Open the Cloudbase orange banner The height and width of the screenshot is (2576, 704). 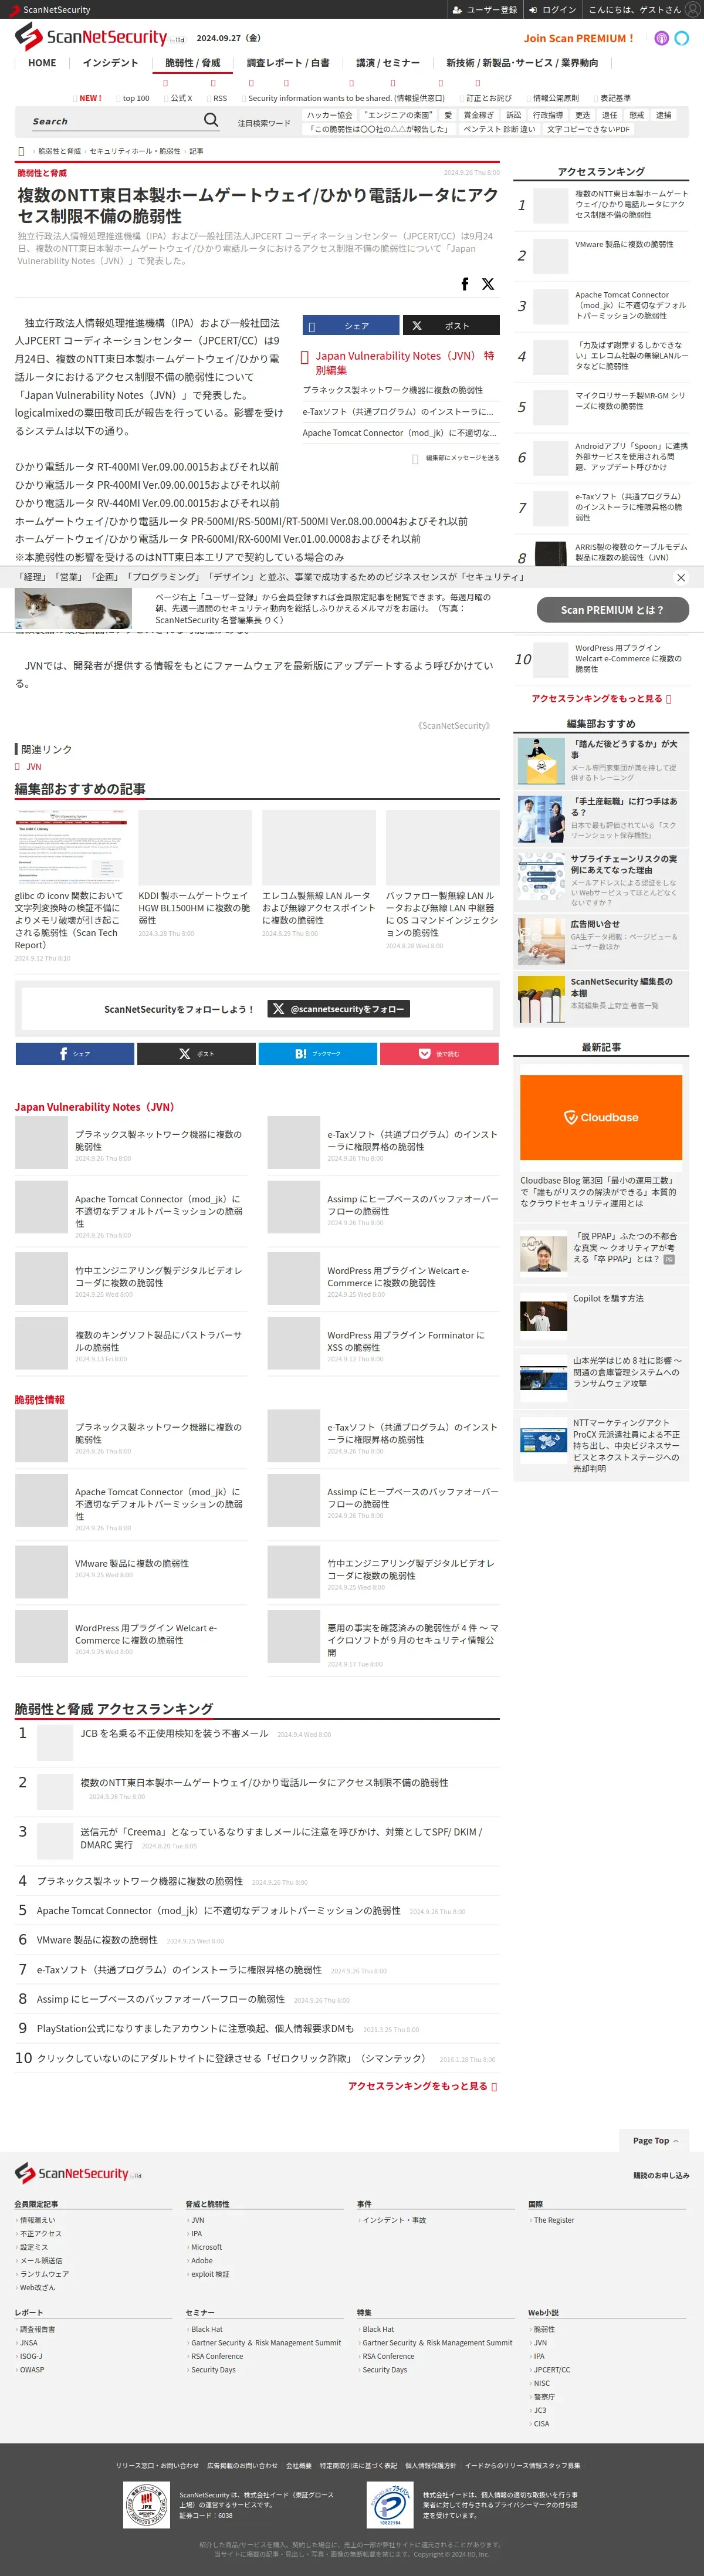[601, 1117]
